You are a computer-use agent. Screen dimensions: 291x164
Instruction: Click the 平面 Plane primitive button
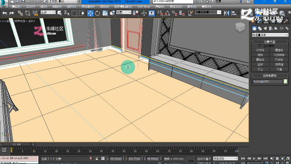click(279, 69)
